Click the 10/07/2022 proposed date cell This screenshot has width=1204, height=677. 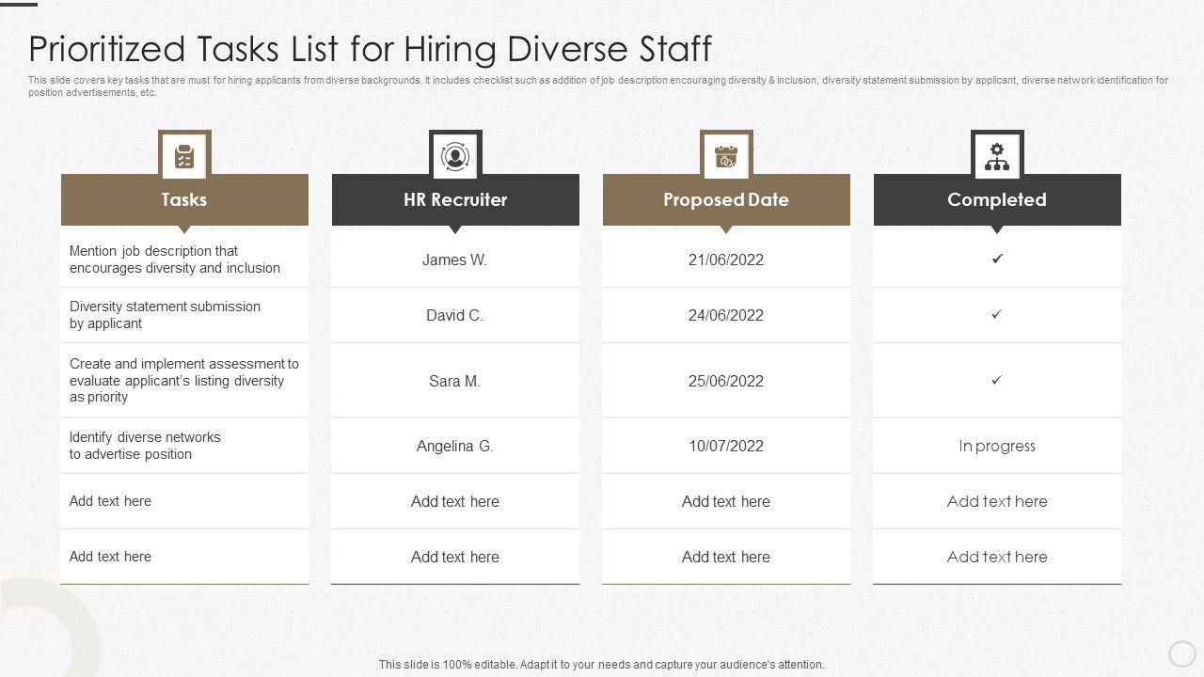pos(726,446)
